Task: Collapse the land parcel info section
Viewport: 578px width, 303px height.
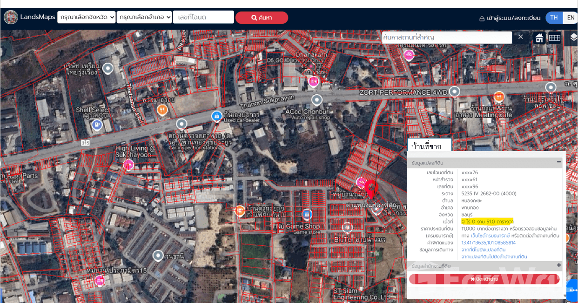Action: 558,162
